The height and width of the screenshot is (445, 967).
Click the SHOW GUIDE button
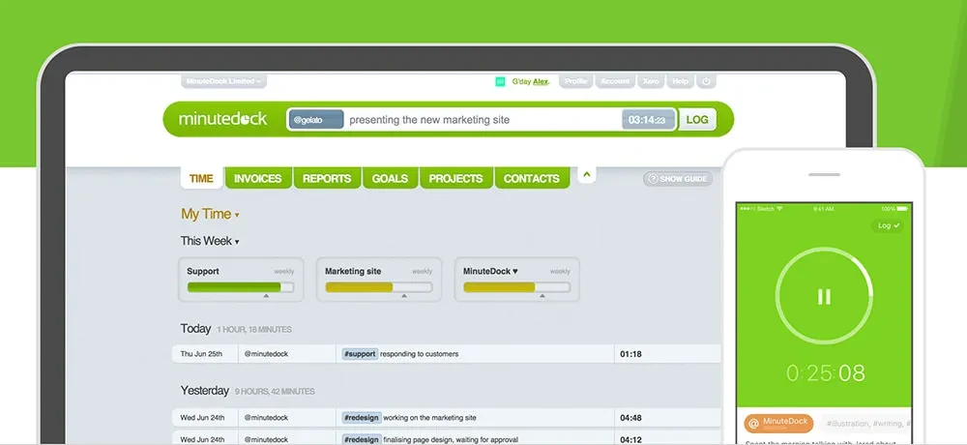pyautogui.click(x=678, y=179)
